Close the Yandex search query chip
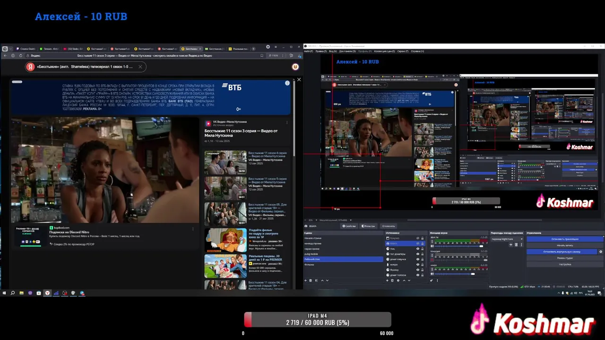The width and height of the screenshot is (605, 340). pyautogui.click(x=140, y=67)
